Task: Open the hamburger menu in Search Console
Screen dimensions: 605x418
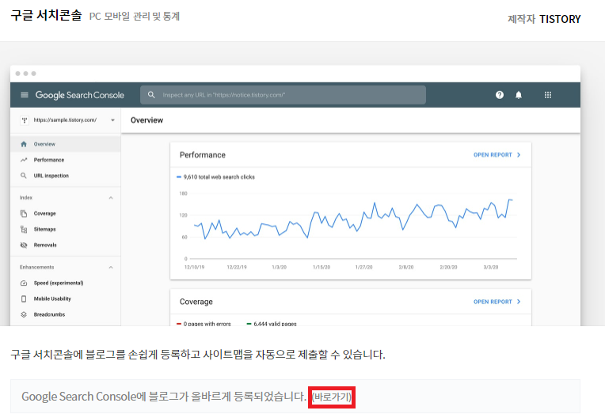Action: (25, 95)
